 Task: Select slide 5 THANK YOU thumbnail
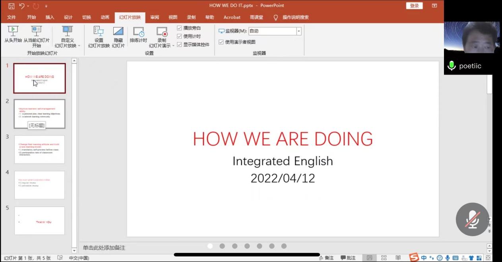coord(39,220)
